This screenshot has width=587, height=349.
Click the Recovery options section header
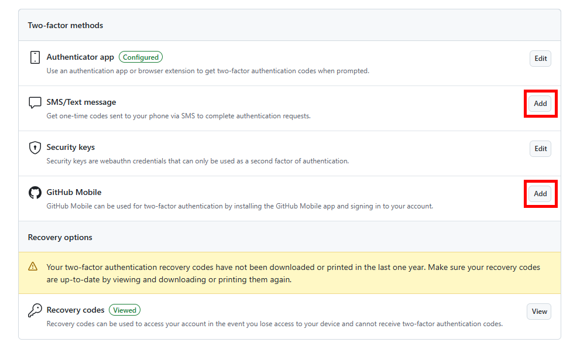click(x=60, y=238)
